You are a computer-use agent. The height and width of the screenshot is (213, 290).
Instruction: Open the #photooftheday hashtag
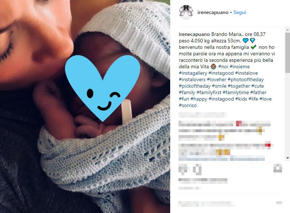click(246, 79)
